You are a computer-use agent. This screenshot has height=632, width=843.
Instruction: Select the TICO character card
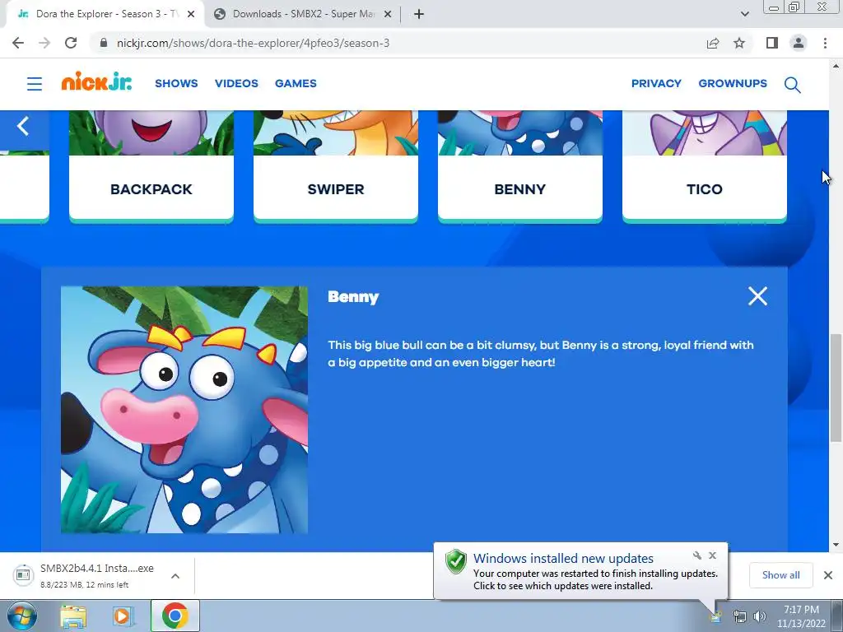[x=705, y=165]
